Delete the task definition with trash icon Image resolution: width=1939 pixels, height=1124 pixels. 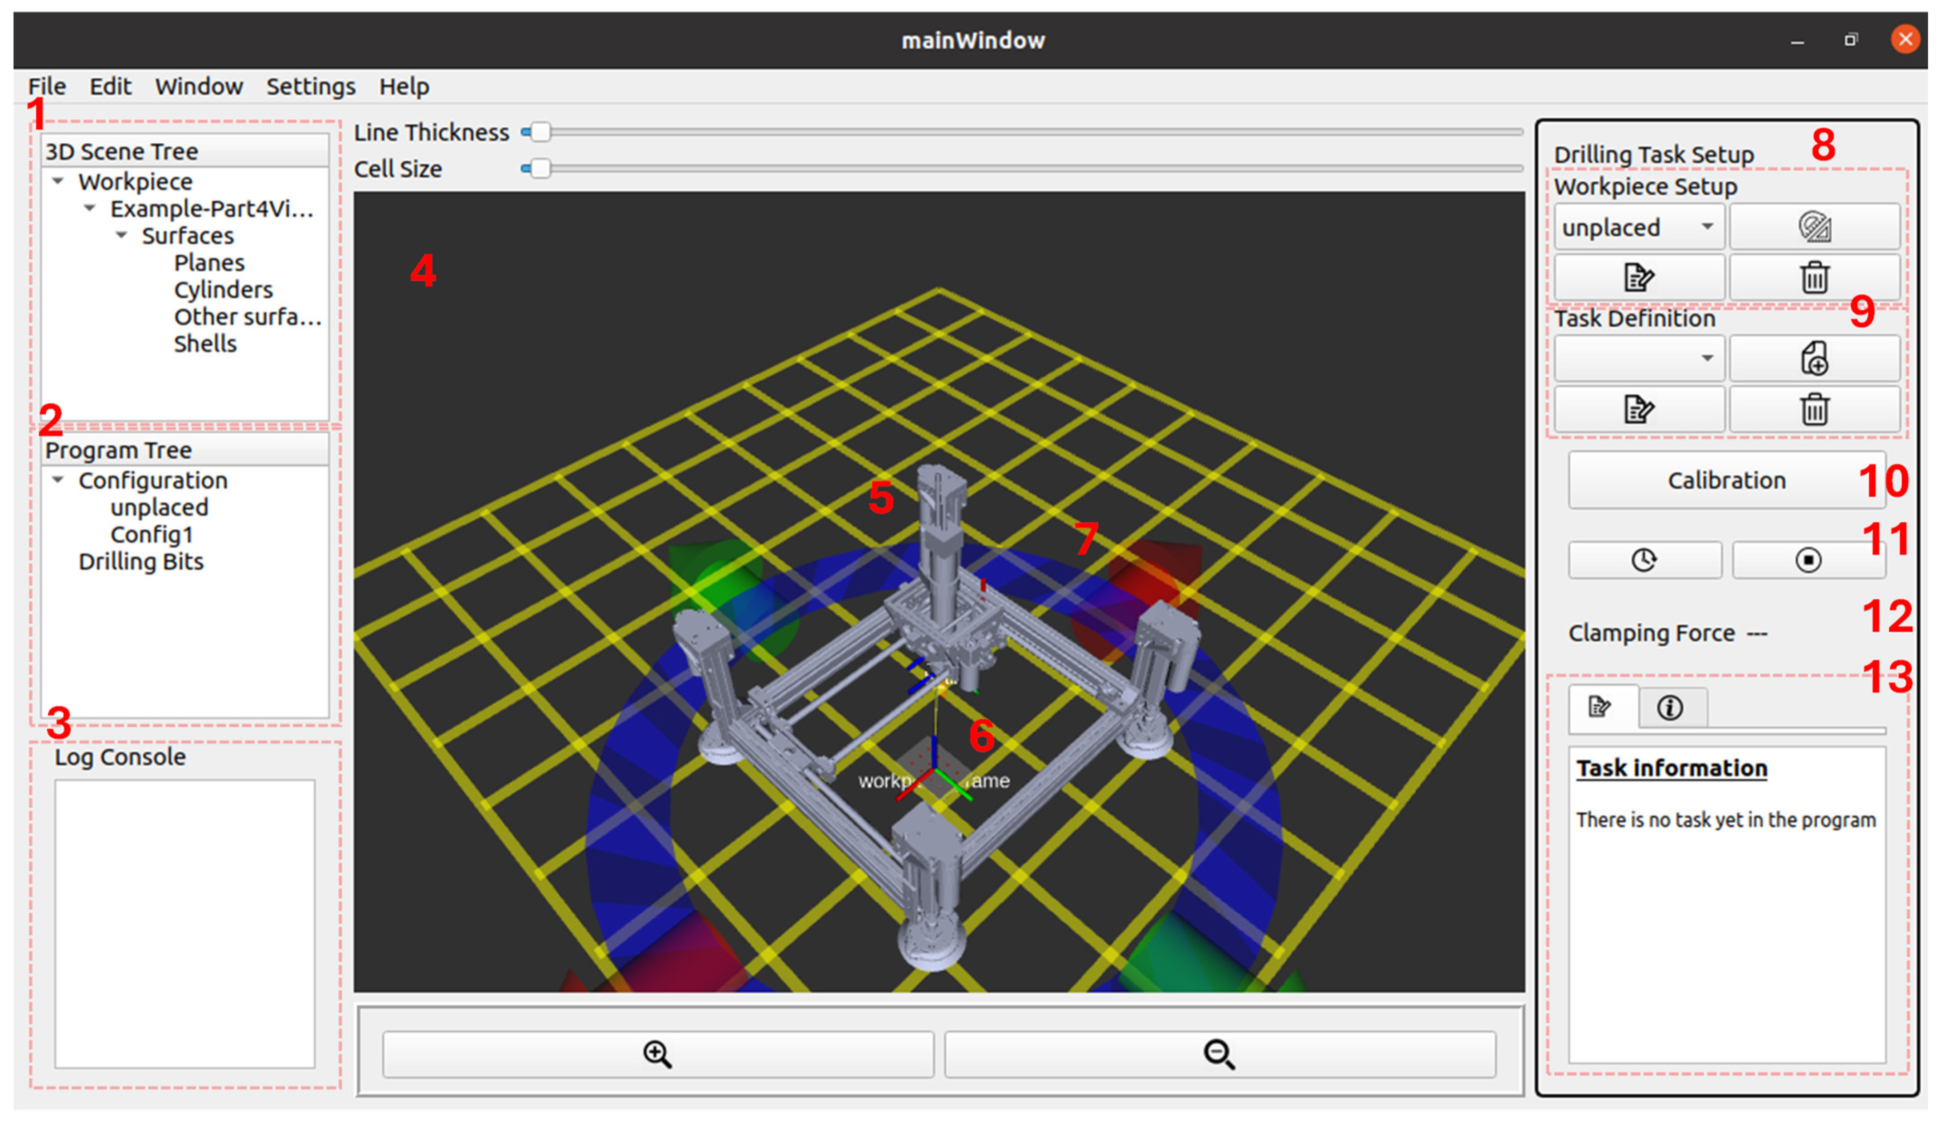pyautogui.click(x=1814, y=408)
